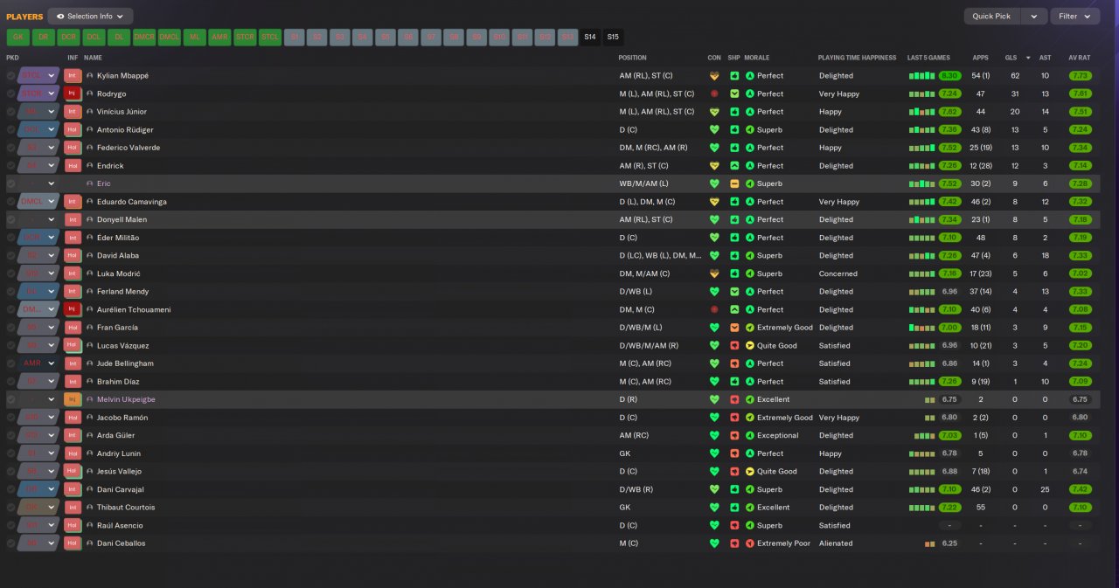Click the morale icon for Federico Valverde
The height and width of the screenshot is (588, 1119).
point(750,148)
